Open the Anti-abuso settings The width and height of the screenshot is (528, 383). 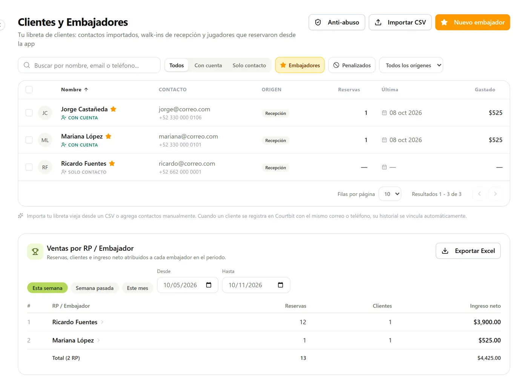337,22
